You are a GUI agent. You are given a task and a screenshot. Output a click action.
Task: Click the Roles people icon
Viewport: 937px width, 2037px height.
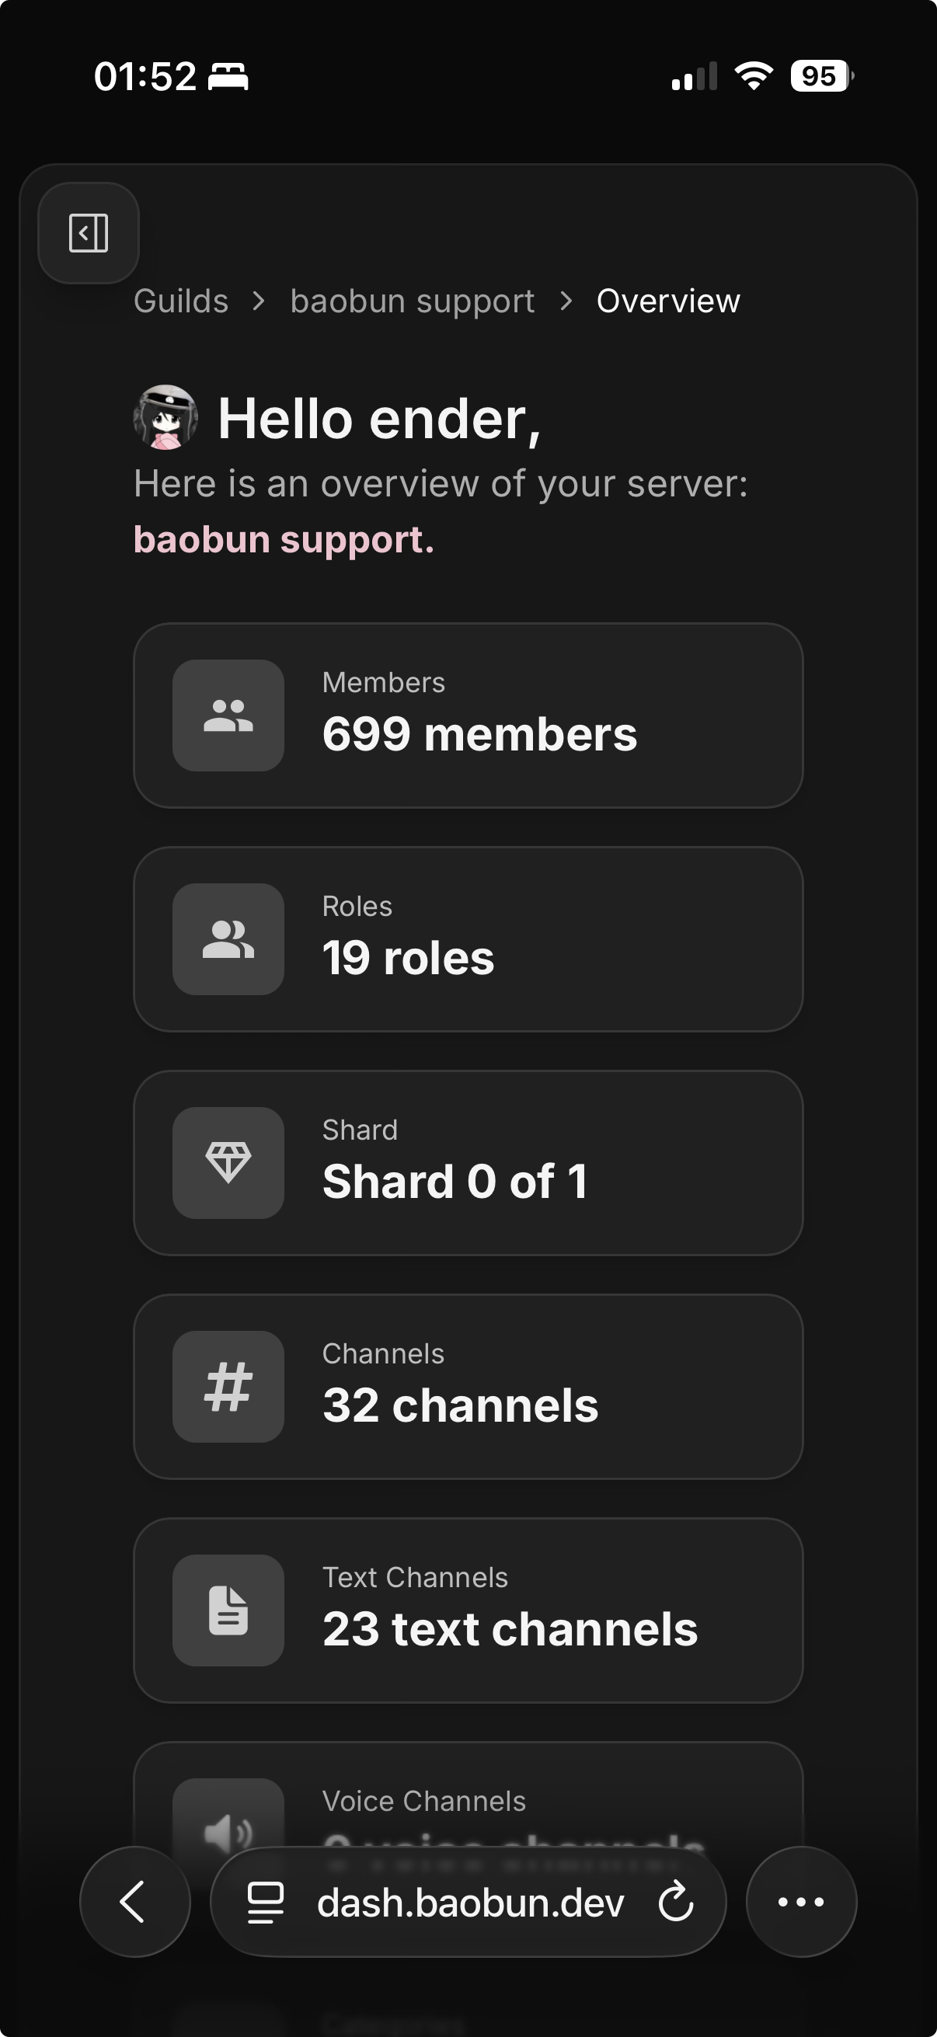(x=228, y=939)
